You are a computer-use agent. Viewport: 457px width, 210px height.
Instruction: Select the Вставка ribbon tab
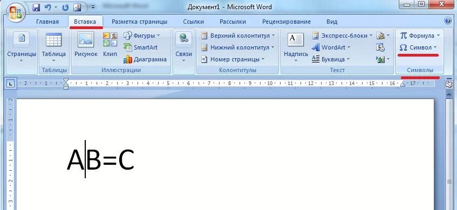[85, 22]
